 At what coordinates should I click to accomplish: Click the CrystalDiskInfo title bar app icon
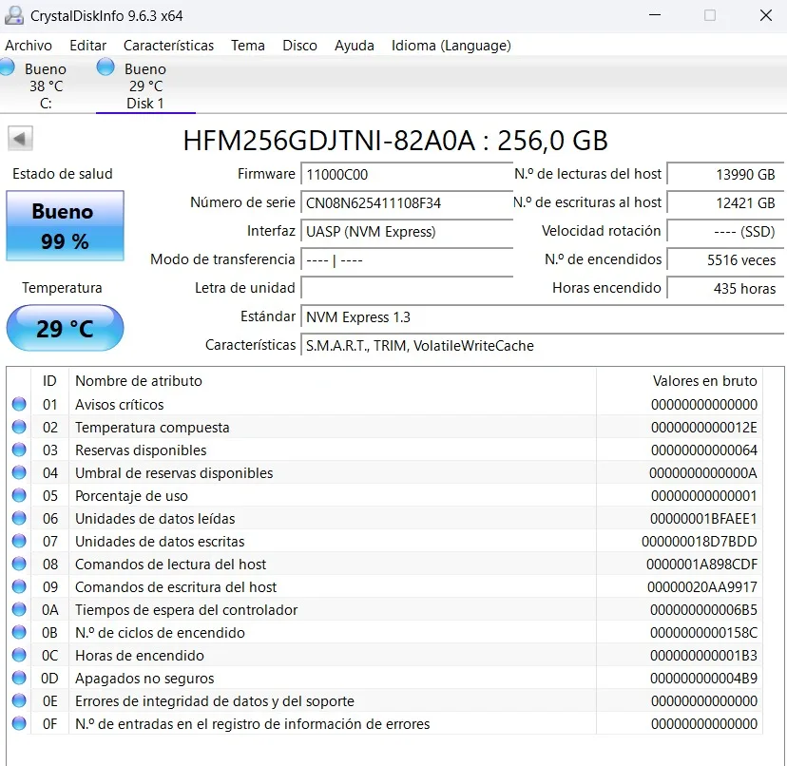coord(14,15)
